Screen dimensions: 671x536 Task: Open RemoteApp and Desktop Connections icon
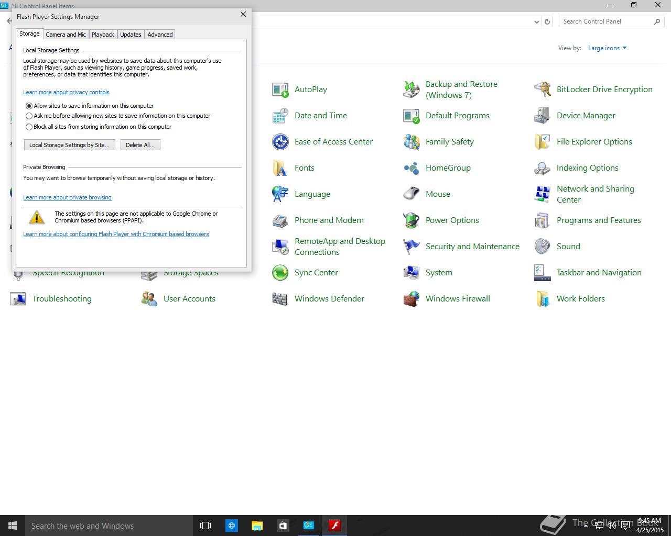(280, 247)
